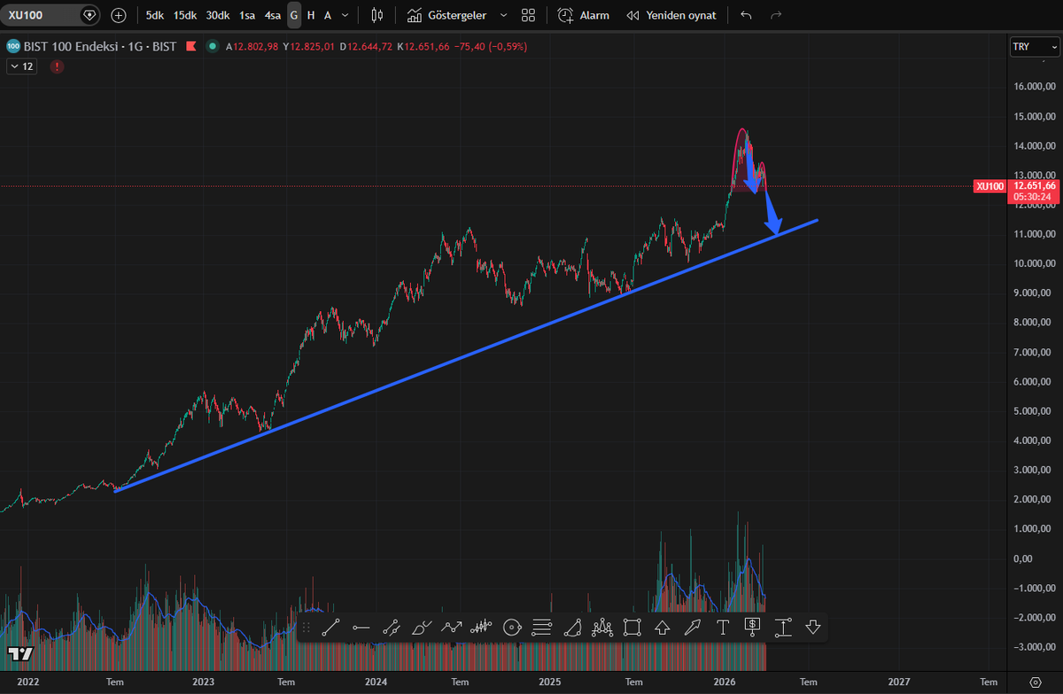Undo the last chart action
Image resolution: width=1063 pixels, height=694 pixels.
point(746,15)
